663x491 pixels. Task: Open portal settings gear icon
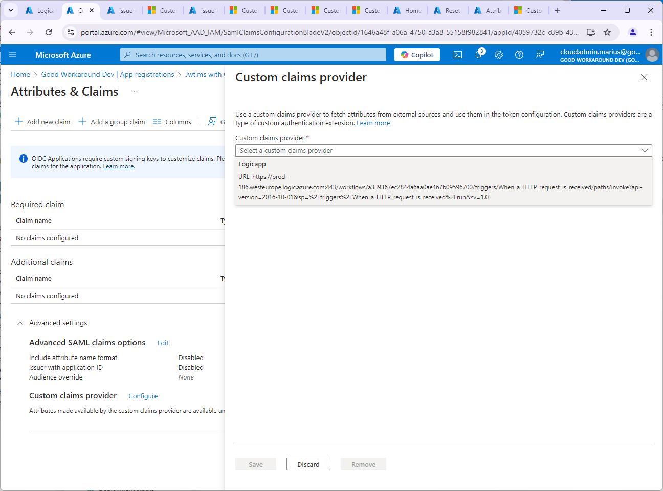point(499,55)
